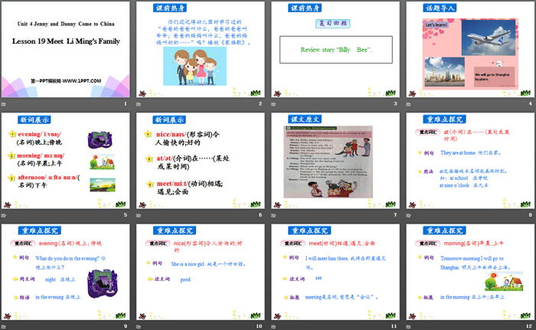This screenshot has height=330, width=536.
Task: Click 'at school' example text on slide 8
Action: (459, 178)
